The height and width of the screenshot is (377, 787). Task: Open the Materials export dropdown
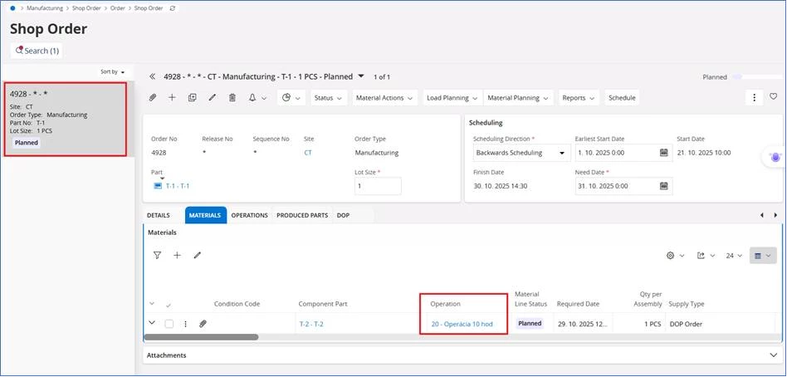pos(705,256)
